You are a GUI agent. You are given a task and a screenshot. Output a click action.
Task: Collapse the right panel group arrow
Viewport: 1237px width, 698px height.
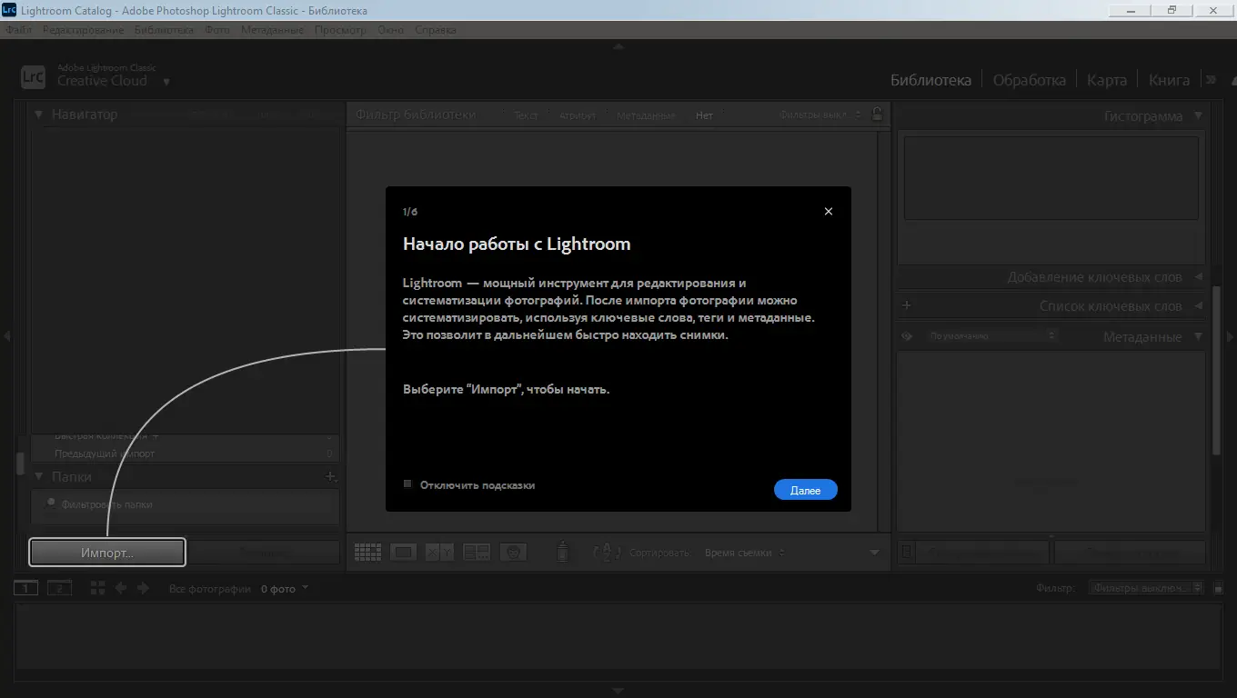pyautogui.click(x=1230, y=336)
